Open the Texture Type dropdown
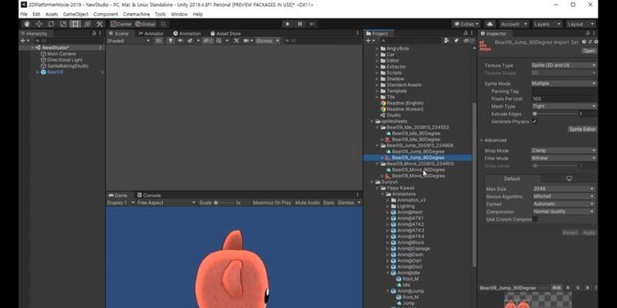 pos(564,65)
